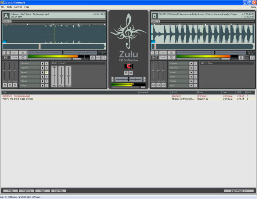Sort playlist by Artist column header

(x=183, y=92)
